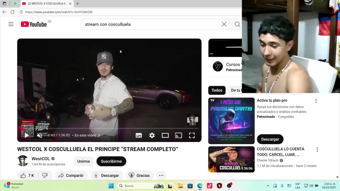Dislike the video

tap(45, 175)
